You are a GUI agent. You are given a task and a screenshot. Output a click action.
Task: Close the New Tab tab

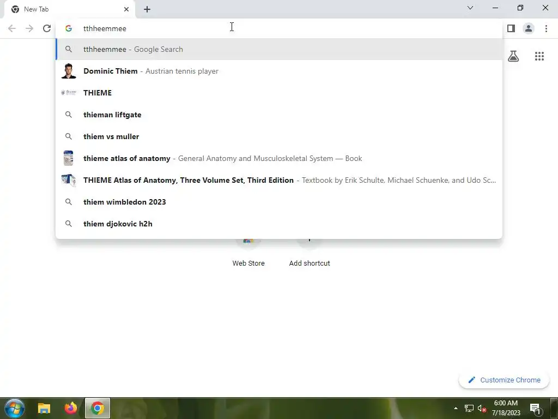(x=126, y=9)
